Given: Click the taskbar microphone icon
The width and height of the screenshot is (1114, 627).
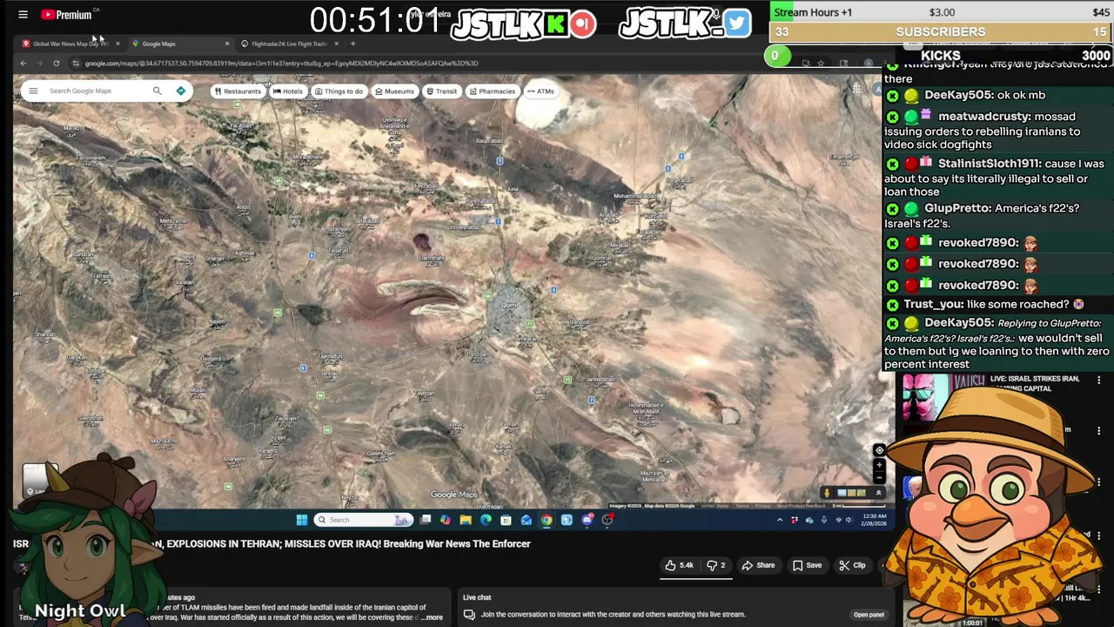Looking at the screenshot, I should tap(824, 520).
